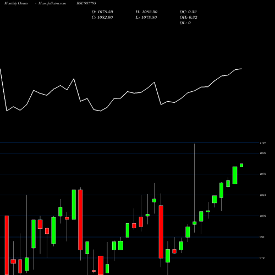Click the 'OL: 0' reading
Image resolution: width=275 pixels, height=275 pixels.
coord(185,23)
